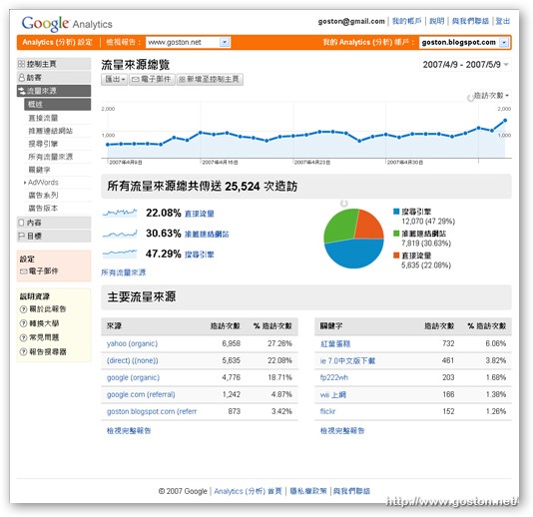Click the 直接流量 link beside 22.08%

tap(200, 214)
